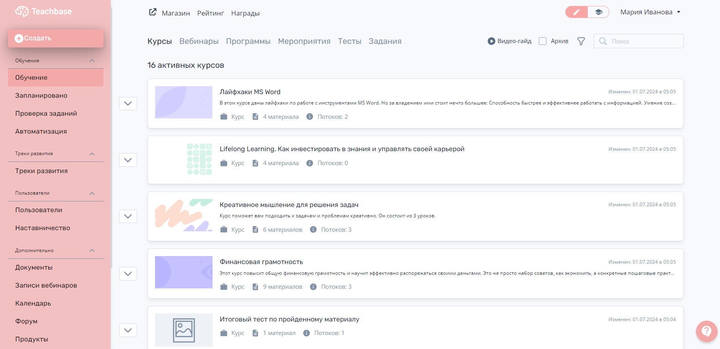Click the help question mark bubble
Viewport: 720px width, 349px height.
[x=706, y=331]
